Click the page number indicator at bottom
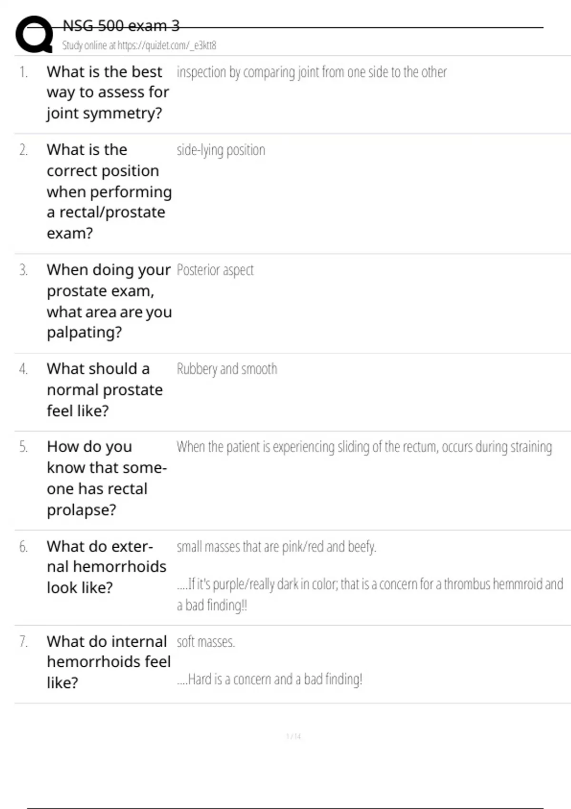 (294, 736)
